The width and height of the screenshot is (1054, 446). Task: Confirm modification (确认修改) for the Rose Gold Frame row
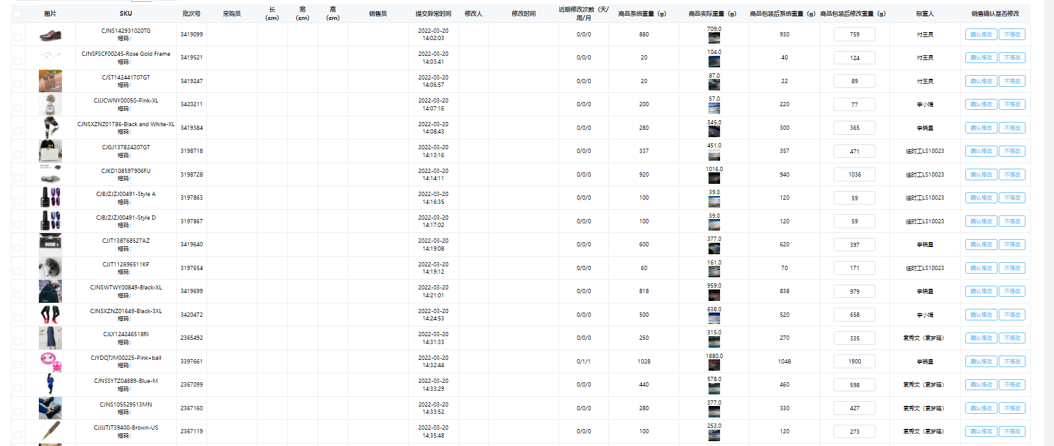pos(981,58)
